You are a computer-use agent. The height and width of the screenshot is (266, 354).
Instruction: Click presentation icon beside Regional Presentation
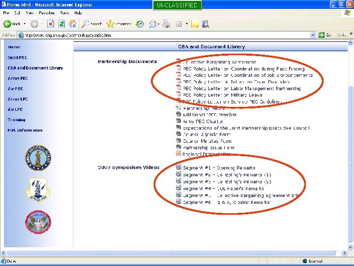pyautogui.click(x=178, y=154)
